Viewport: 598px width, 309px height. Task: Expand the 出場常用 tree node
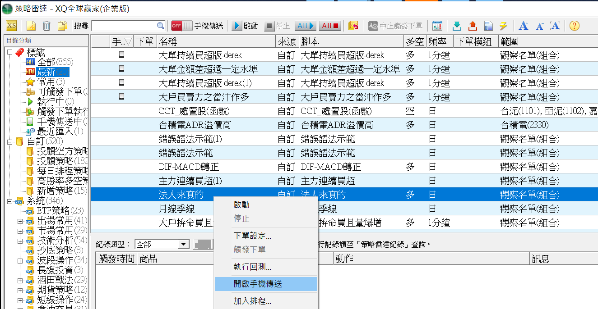coord(20,221)
